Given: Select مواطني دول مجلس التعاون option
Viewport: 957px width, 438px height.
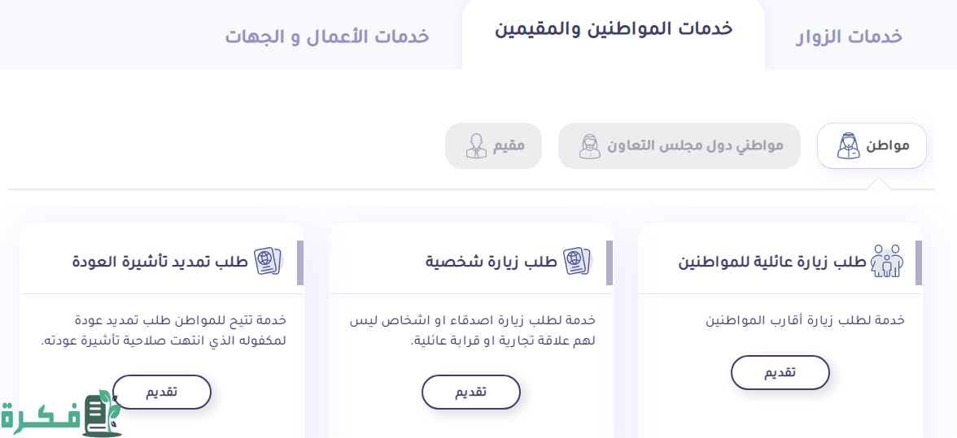Looking at the screenshot, I should point(680,146).
